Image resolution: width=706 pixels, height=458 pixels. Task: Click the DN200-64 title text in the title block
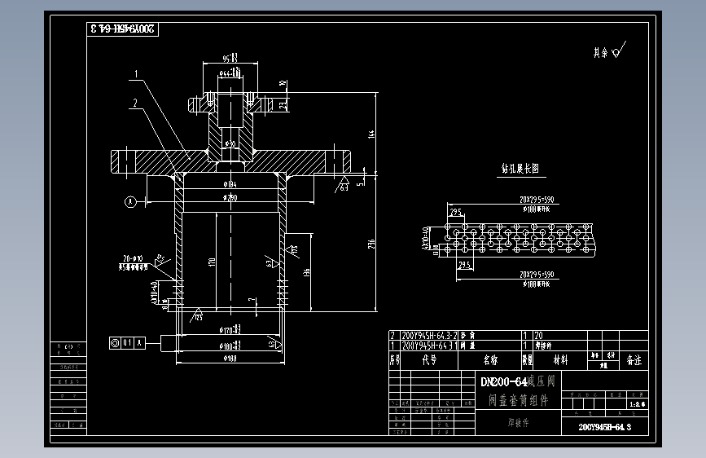pyautogui.click(x=503, y=382)
